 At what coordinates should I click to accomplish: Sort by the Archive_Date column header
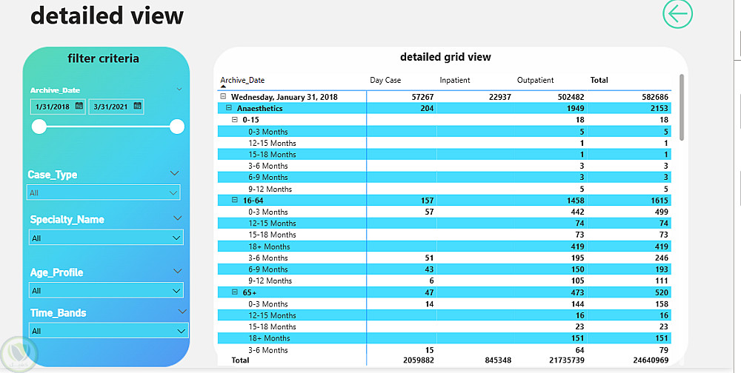coord(242,80)
